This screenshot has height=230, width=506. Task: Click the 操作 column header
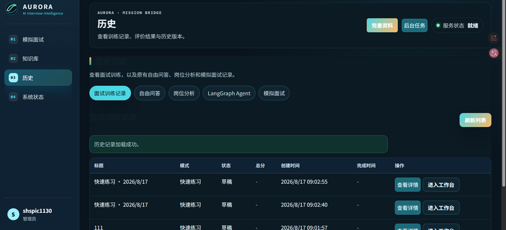pos(400,166)
